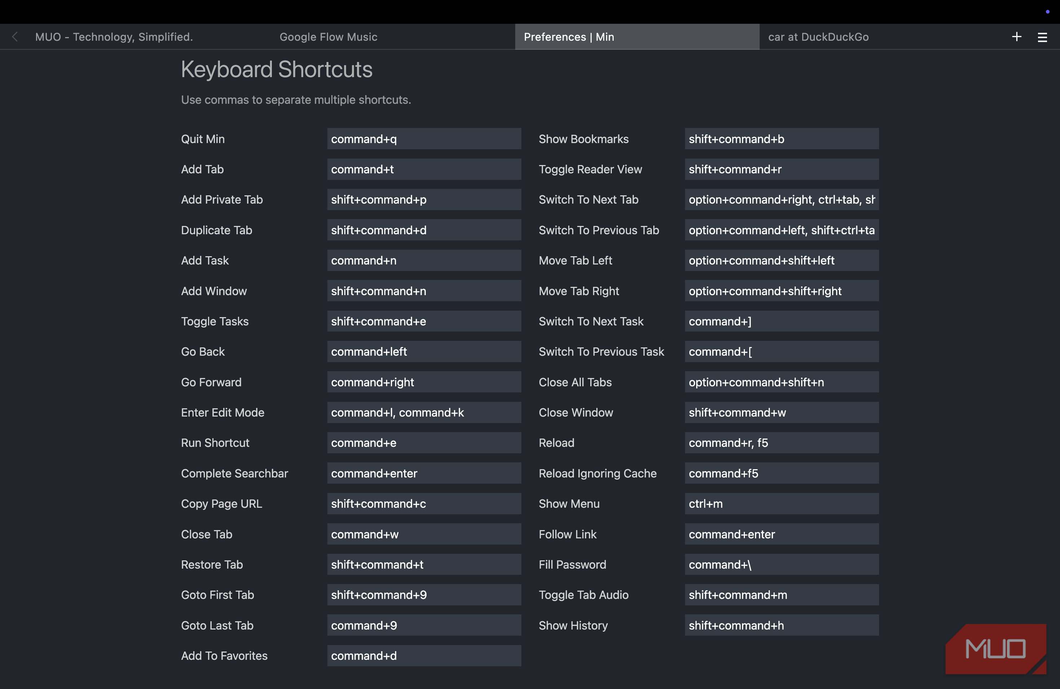1060x689 pixels.
Task: Edit the Add Window shortcut field
Action: pyautogui.click(x=424, y=291)
